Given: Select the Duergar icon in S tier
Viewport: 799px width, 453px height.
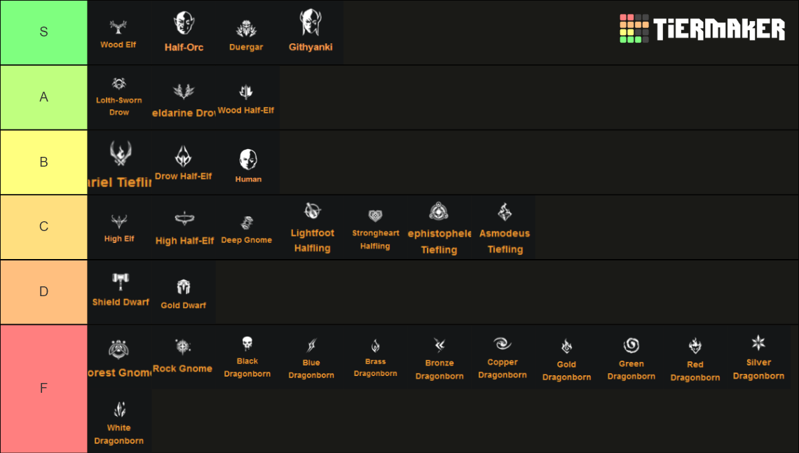Looking at the screenshot, I should 246,29.
